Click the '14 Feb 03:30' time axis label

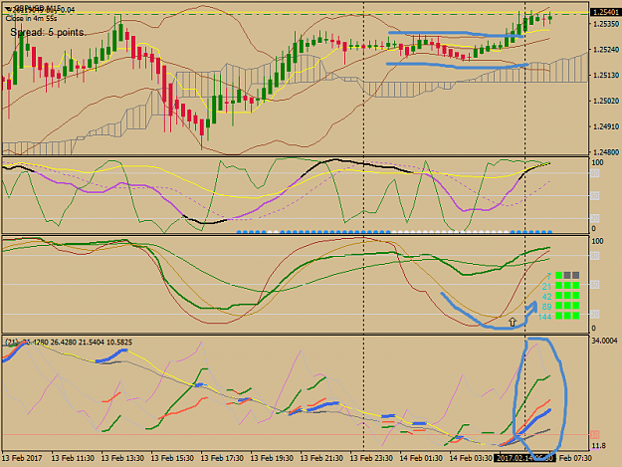tap(471, 458)
